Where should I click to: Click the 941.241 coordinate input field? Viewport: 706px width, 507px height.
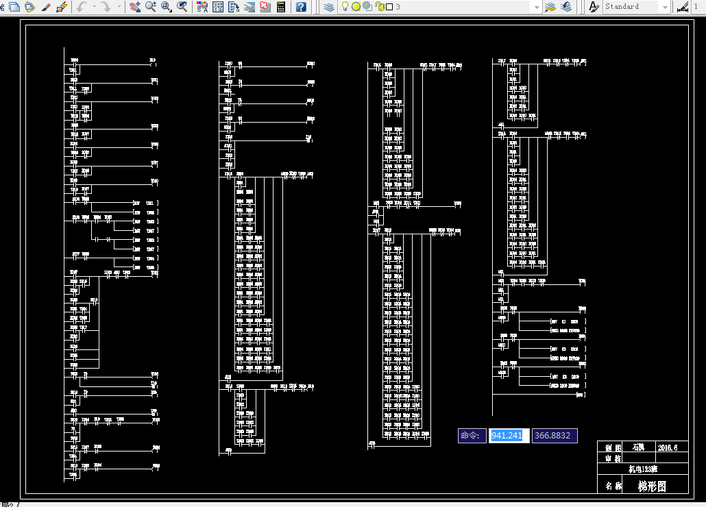(x=509, y=436)
